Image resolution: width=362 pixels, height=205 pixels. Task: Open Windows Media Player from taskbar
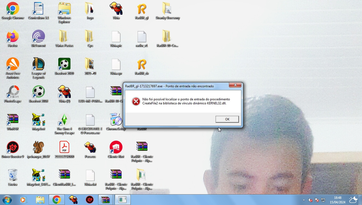(23, 200)
